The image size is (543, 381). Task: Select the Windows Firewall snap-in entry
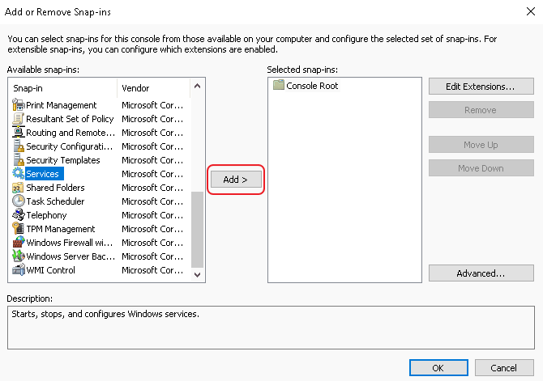click(x=71, y=243)
